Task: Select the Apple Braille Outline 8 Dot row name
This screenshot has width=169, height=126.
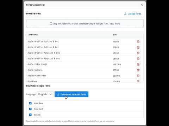Action: [x=43, y=47]
